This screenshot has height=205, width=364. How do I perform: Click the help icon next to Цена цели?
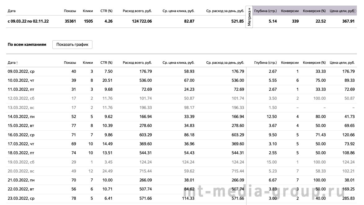tap(354, 11)
